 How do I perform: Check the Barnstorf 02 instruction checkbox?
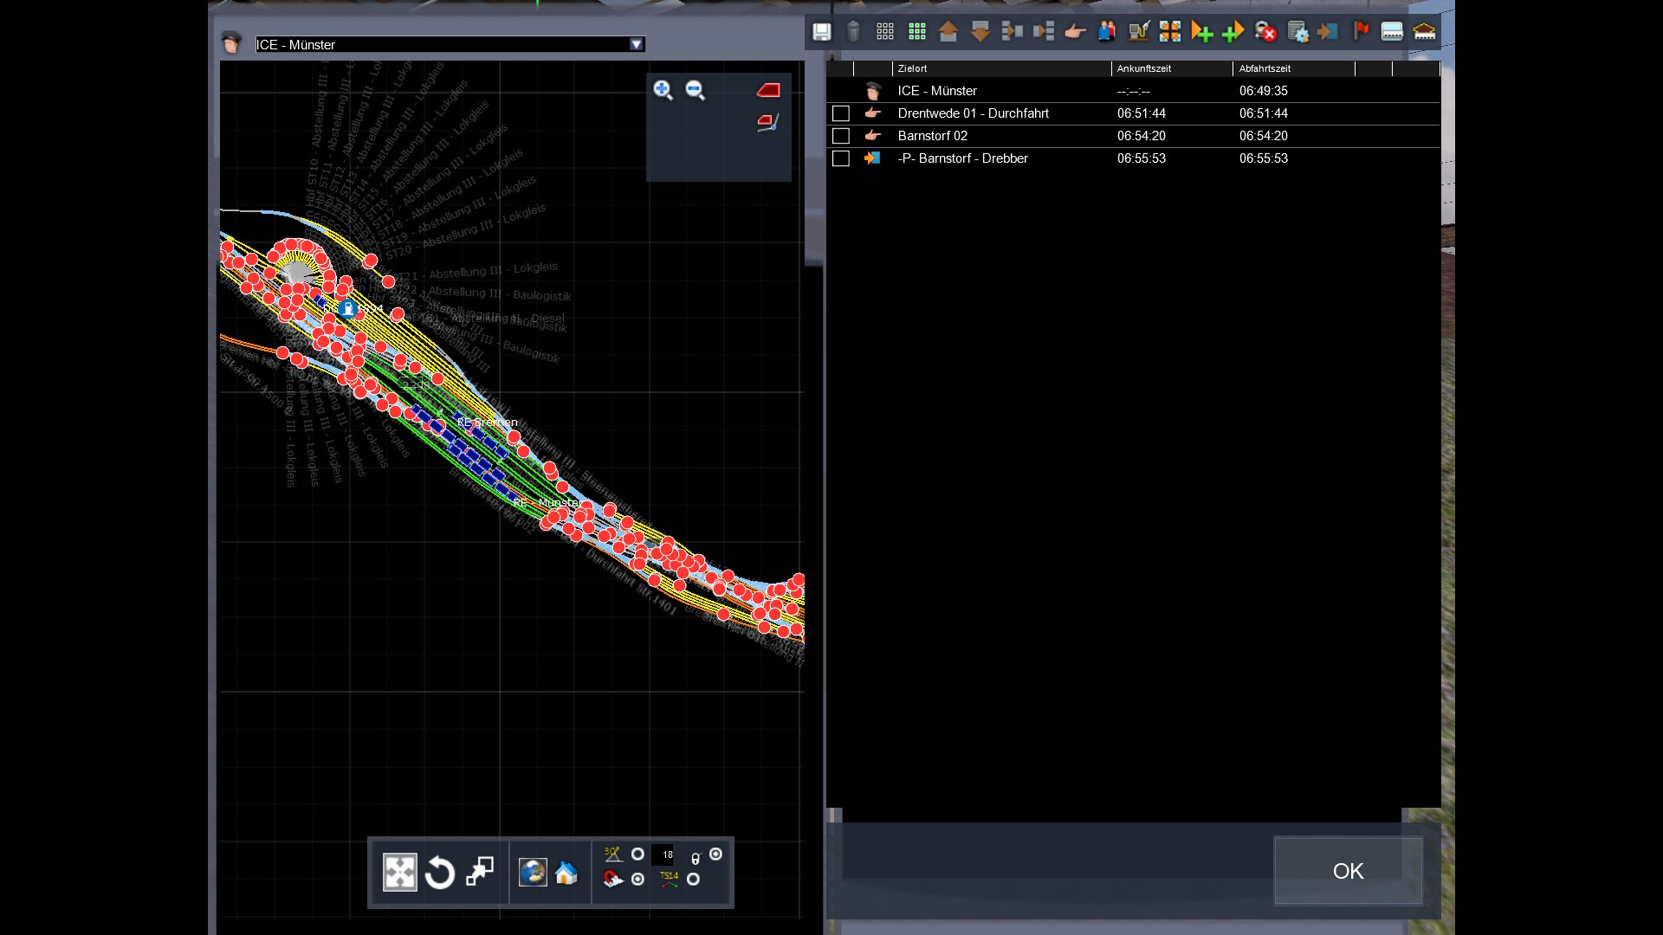tap(840, 136)
